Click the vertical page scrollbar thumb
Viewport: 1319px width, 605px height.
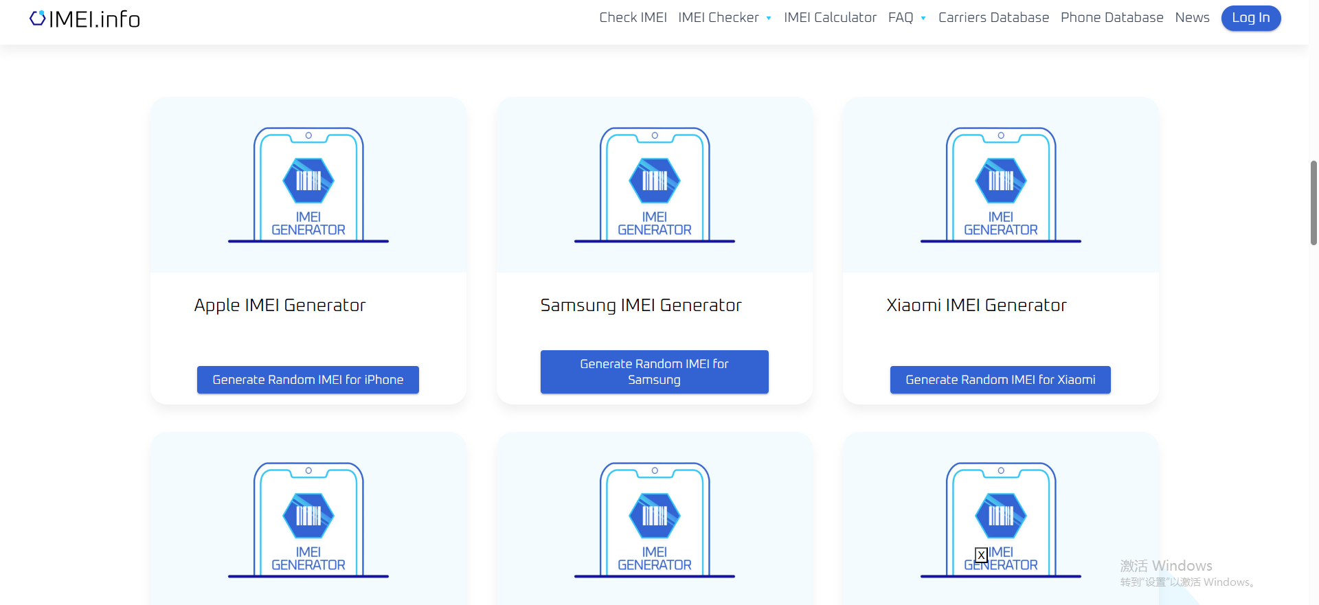click(1314, 203)
